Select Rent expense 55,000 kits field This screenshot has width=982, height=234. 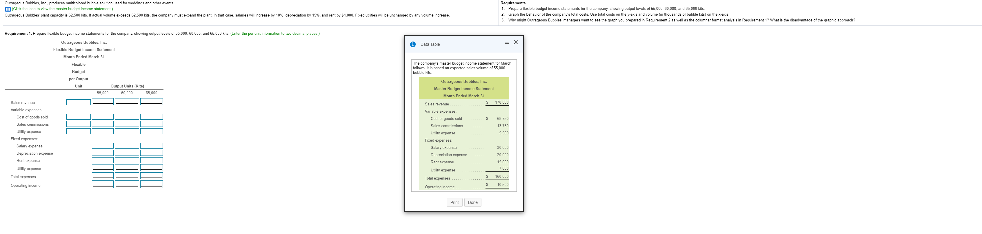click(103, 160)
